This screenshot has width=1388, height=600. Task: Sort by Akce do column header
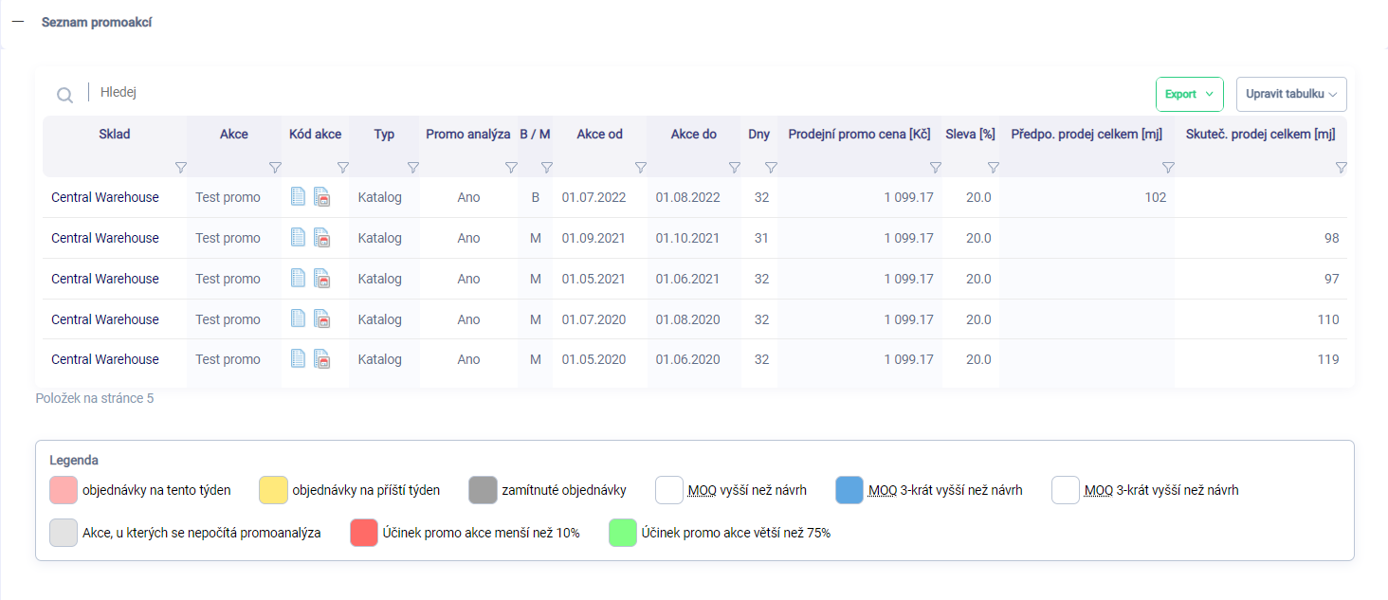pyautogui.click(x=693, y=135)
